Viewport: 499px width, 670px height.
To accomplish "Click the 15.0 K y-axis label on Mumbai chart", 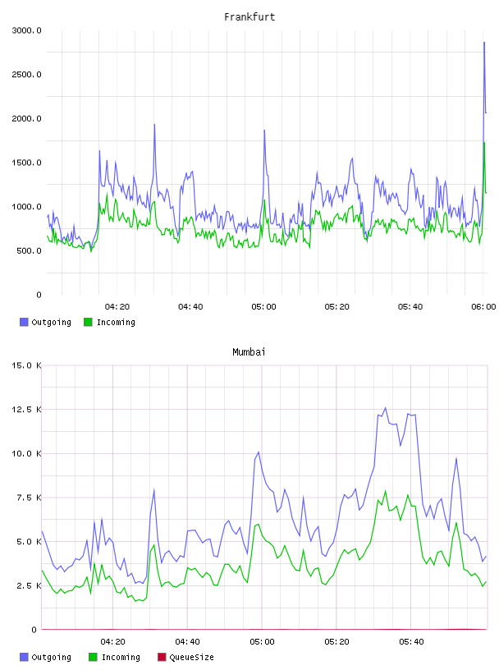I will click(x=26, y=365).
